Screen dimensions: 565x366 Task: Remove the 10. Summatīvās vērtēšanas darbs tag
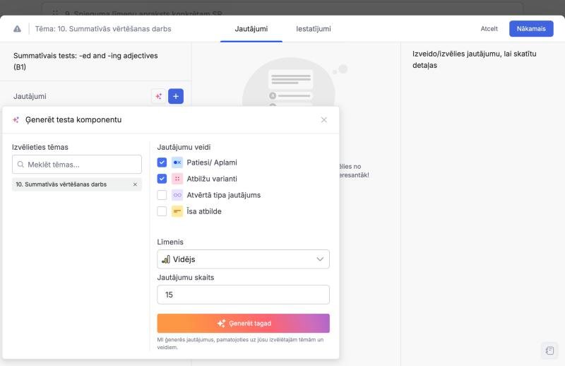135,184
